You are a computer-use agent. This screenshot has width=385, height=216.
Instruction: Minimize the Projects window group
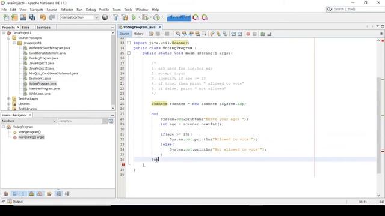[x=112, y=28]
